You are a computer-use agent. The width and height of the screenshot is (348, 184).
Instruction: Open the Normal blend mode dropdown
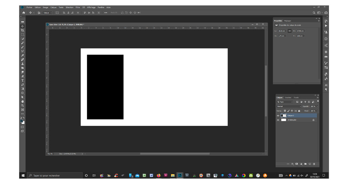tap(289, 106)
